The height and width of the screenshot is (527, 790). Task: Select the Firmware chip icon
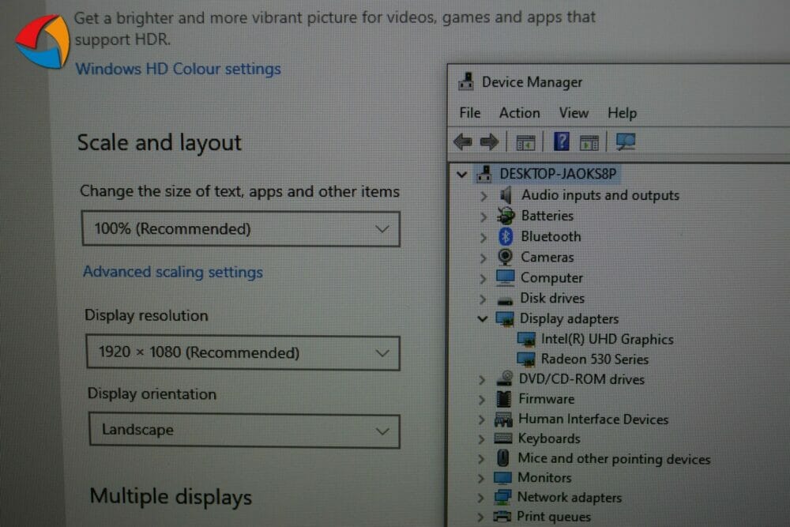(504, 399)
